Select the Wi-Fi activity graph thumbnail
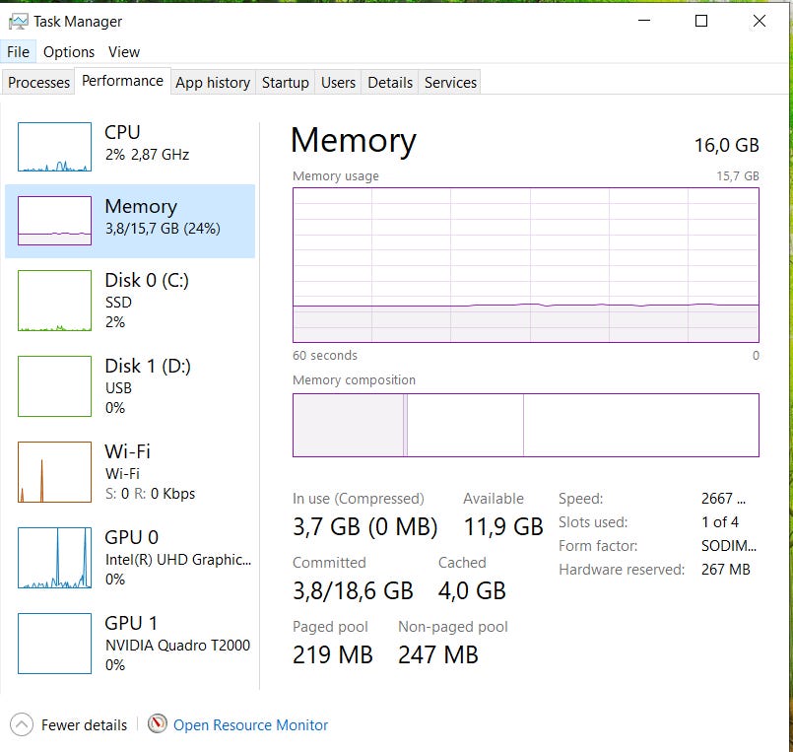Image resolution: width=793 pixels, height=752 pixels. point(54,472)
